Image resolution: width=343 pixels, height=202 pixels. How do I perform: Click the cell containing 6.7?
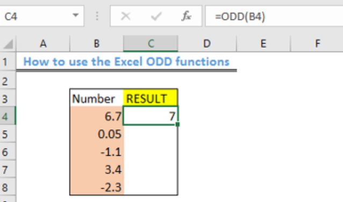point(96,116)
